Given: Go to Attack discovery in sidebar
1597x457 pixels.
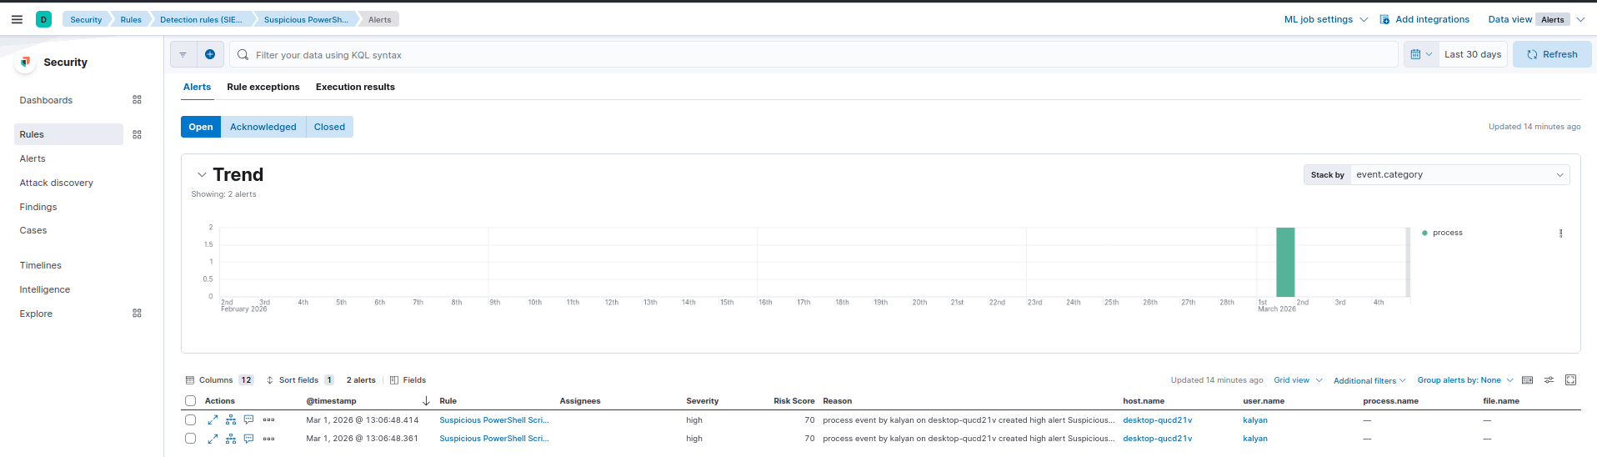Looking at the screenshot, I should (x=57, y=183).
